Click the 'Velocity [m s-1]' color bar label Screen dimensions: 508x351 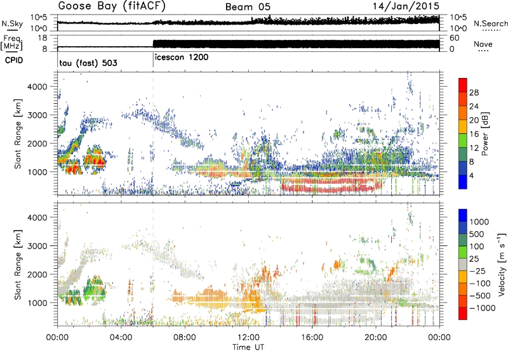tap(502, 265)
